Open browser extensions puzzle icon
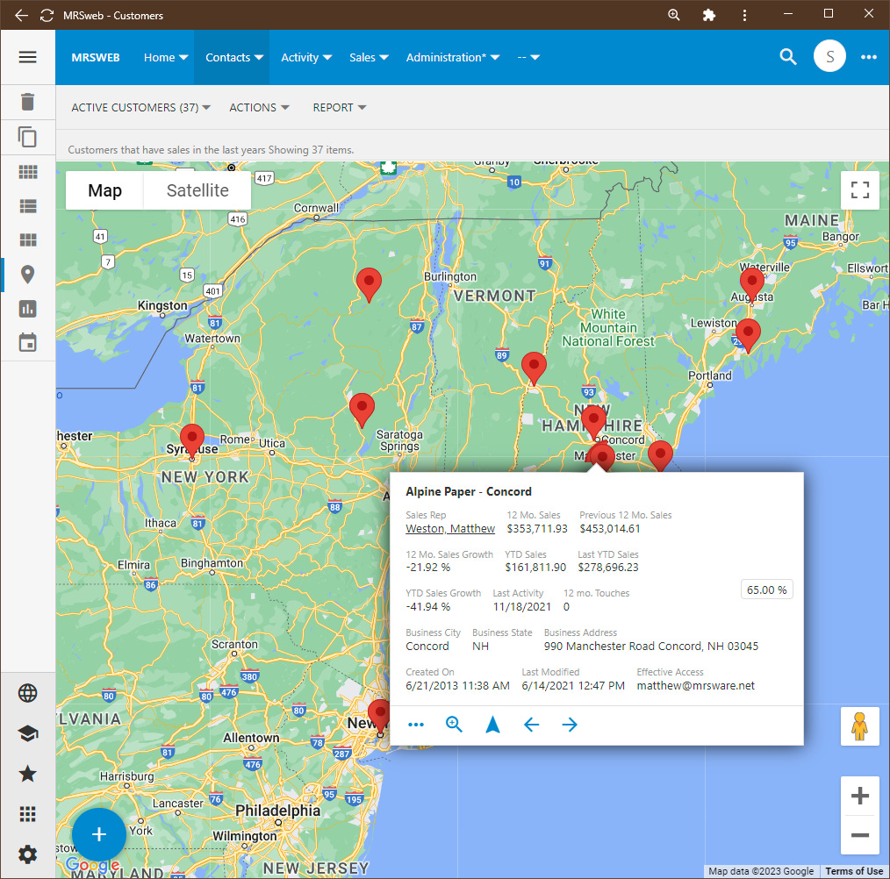 click(x=709, y=15)
